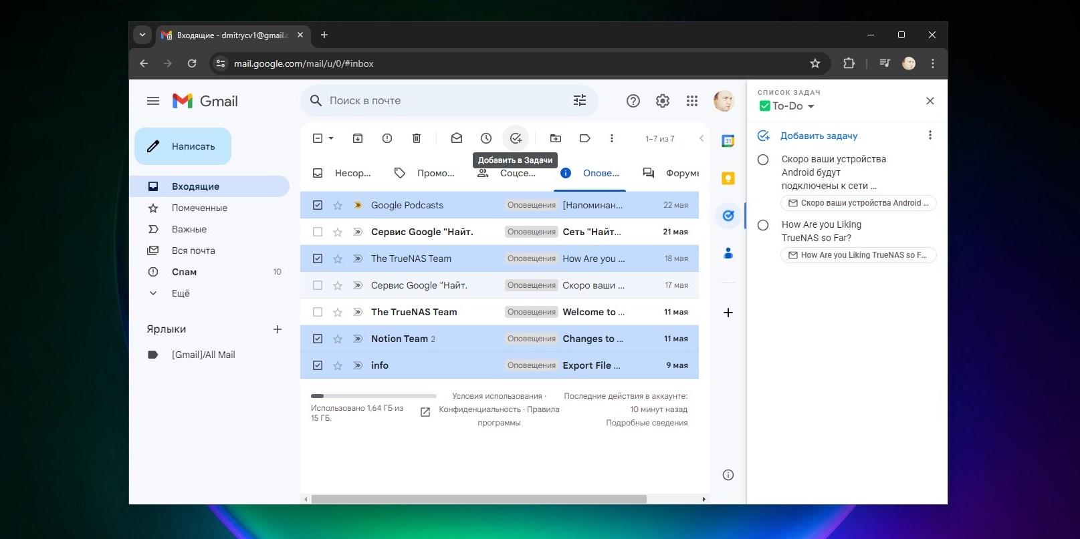Uncheck The TrueNAS Team How Are you checkbox

[x=318, y=258]
